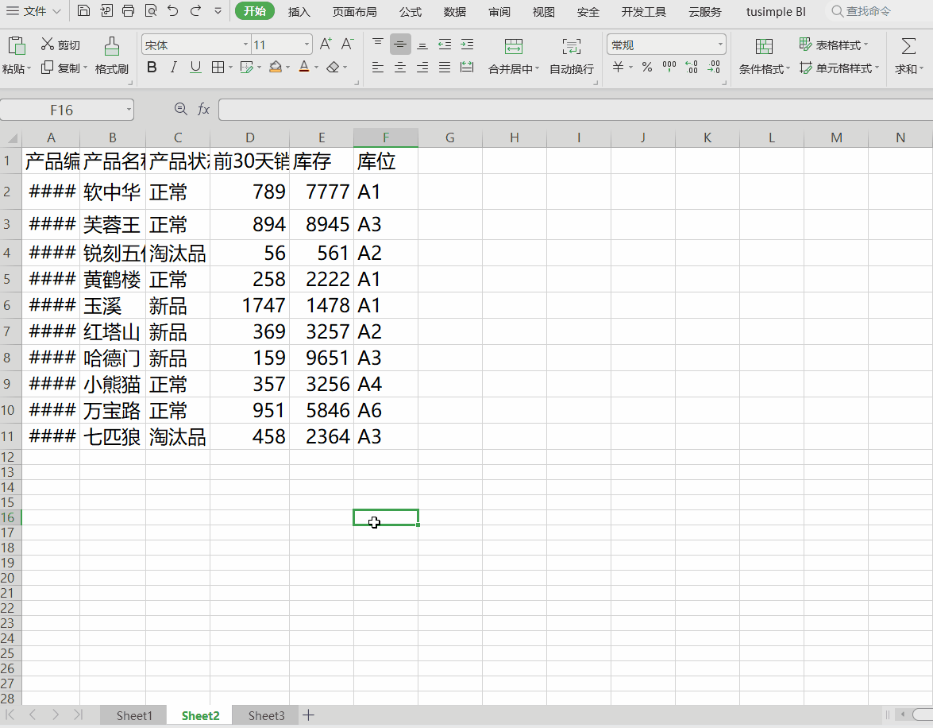The height and width of the screenshot is (728, 933).
Task: Toggle justify text alignment
Action: pyautogui.click(x=445, y=68)
